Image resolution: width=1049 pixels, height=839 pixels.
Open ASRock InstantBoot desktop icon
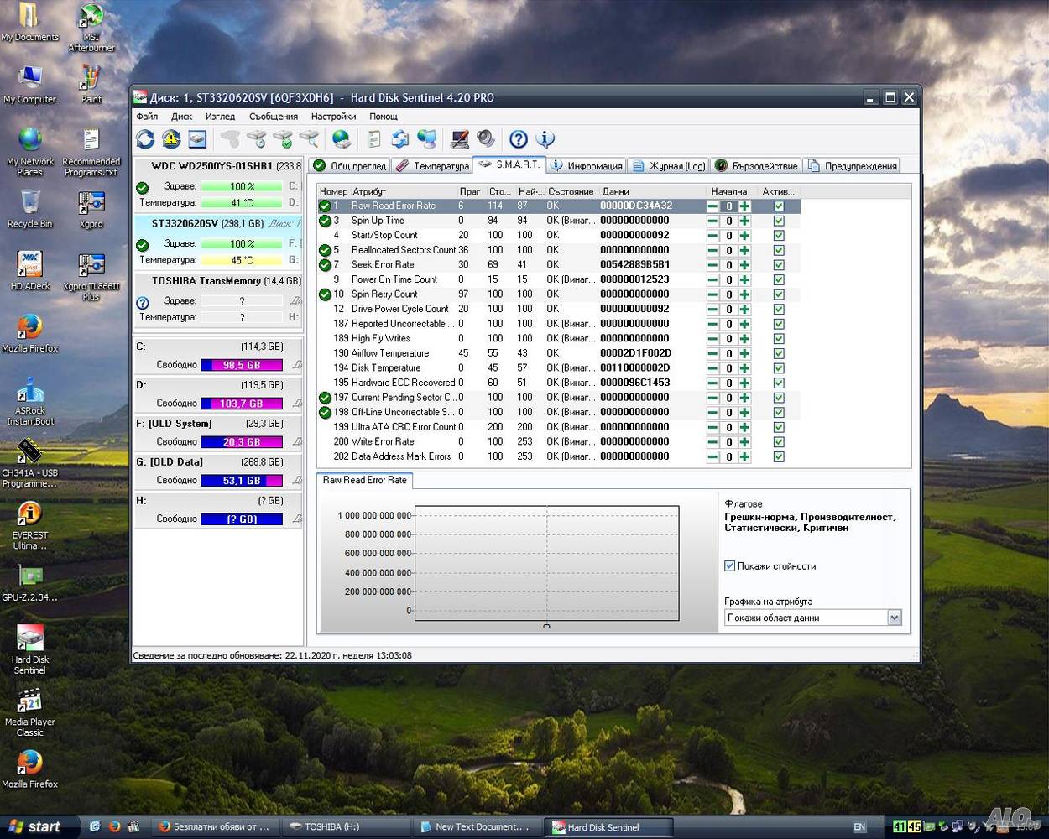tap(30, 401)
